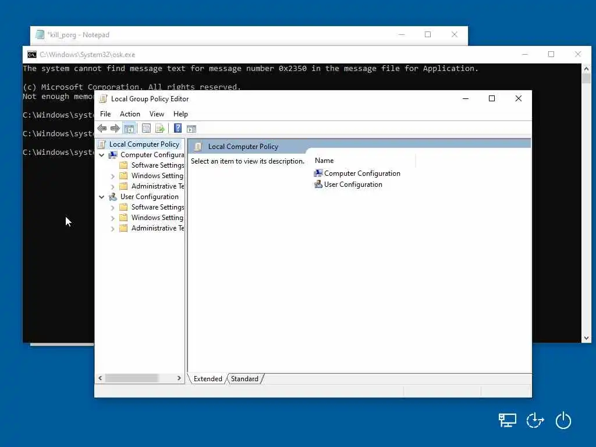Select Windows Settings under Computer Configuration

click(x=157, y=176)
